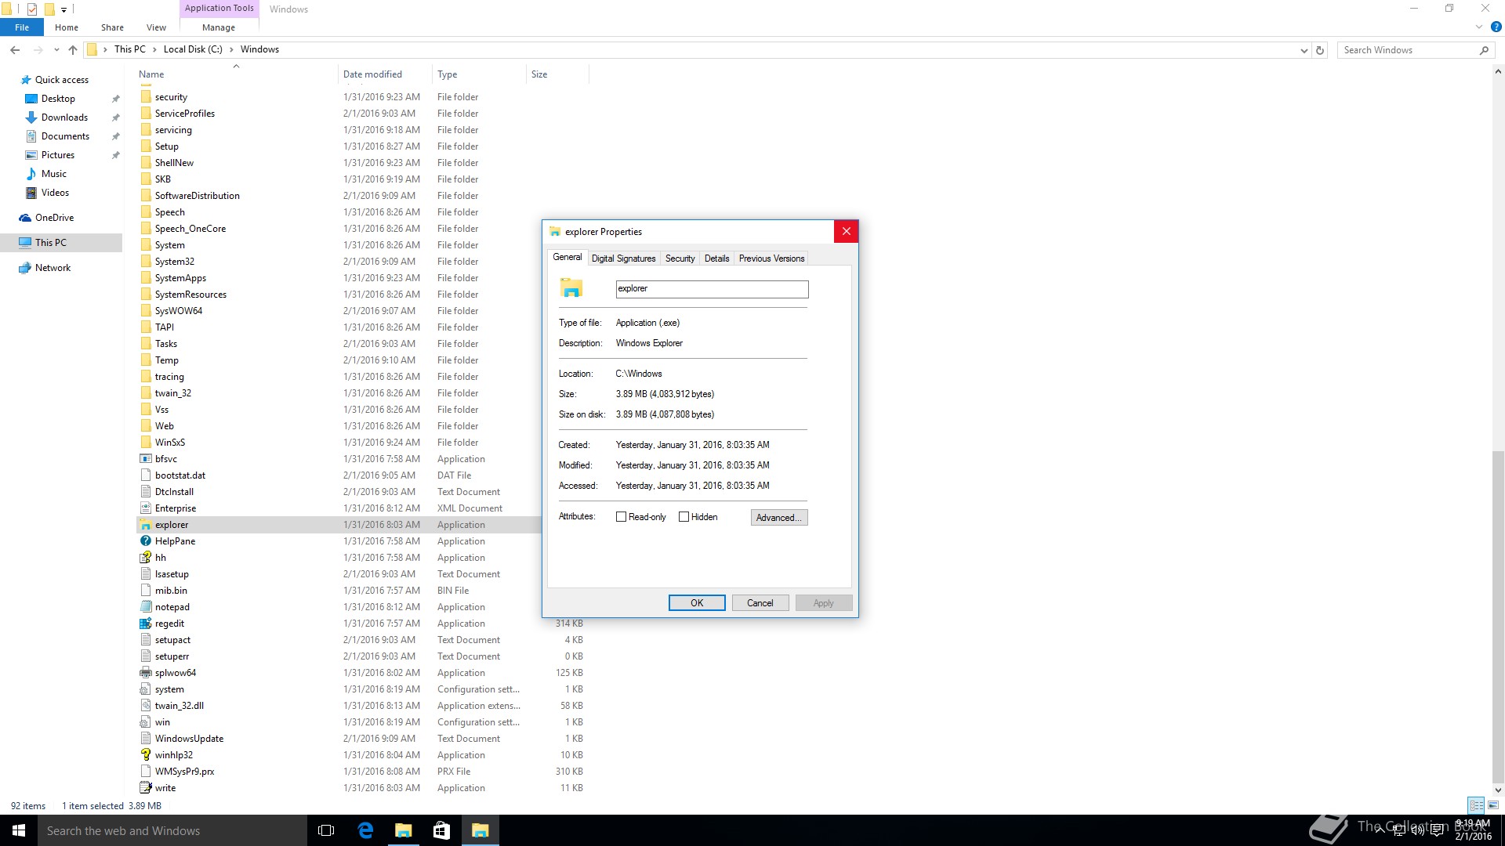Click the notepad file icon
Screen dimensions: 1505x846
click(x=145, y=607)
